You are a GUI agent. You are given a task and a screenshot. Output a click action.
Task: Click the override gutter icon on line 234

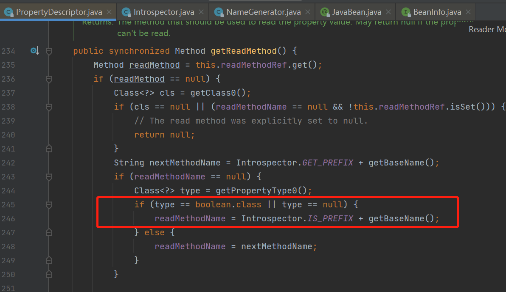(x=35, y=51)
